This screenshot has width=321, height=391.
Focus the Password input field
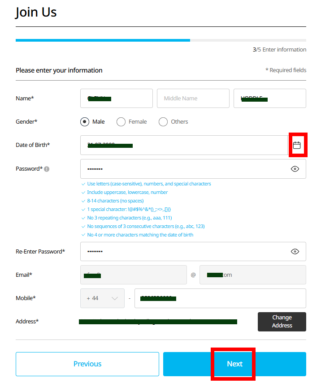tap(184, 169)
